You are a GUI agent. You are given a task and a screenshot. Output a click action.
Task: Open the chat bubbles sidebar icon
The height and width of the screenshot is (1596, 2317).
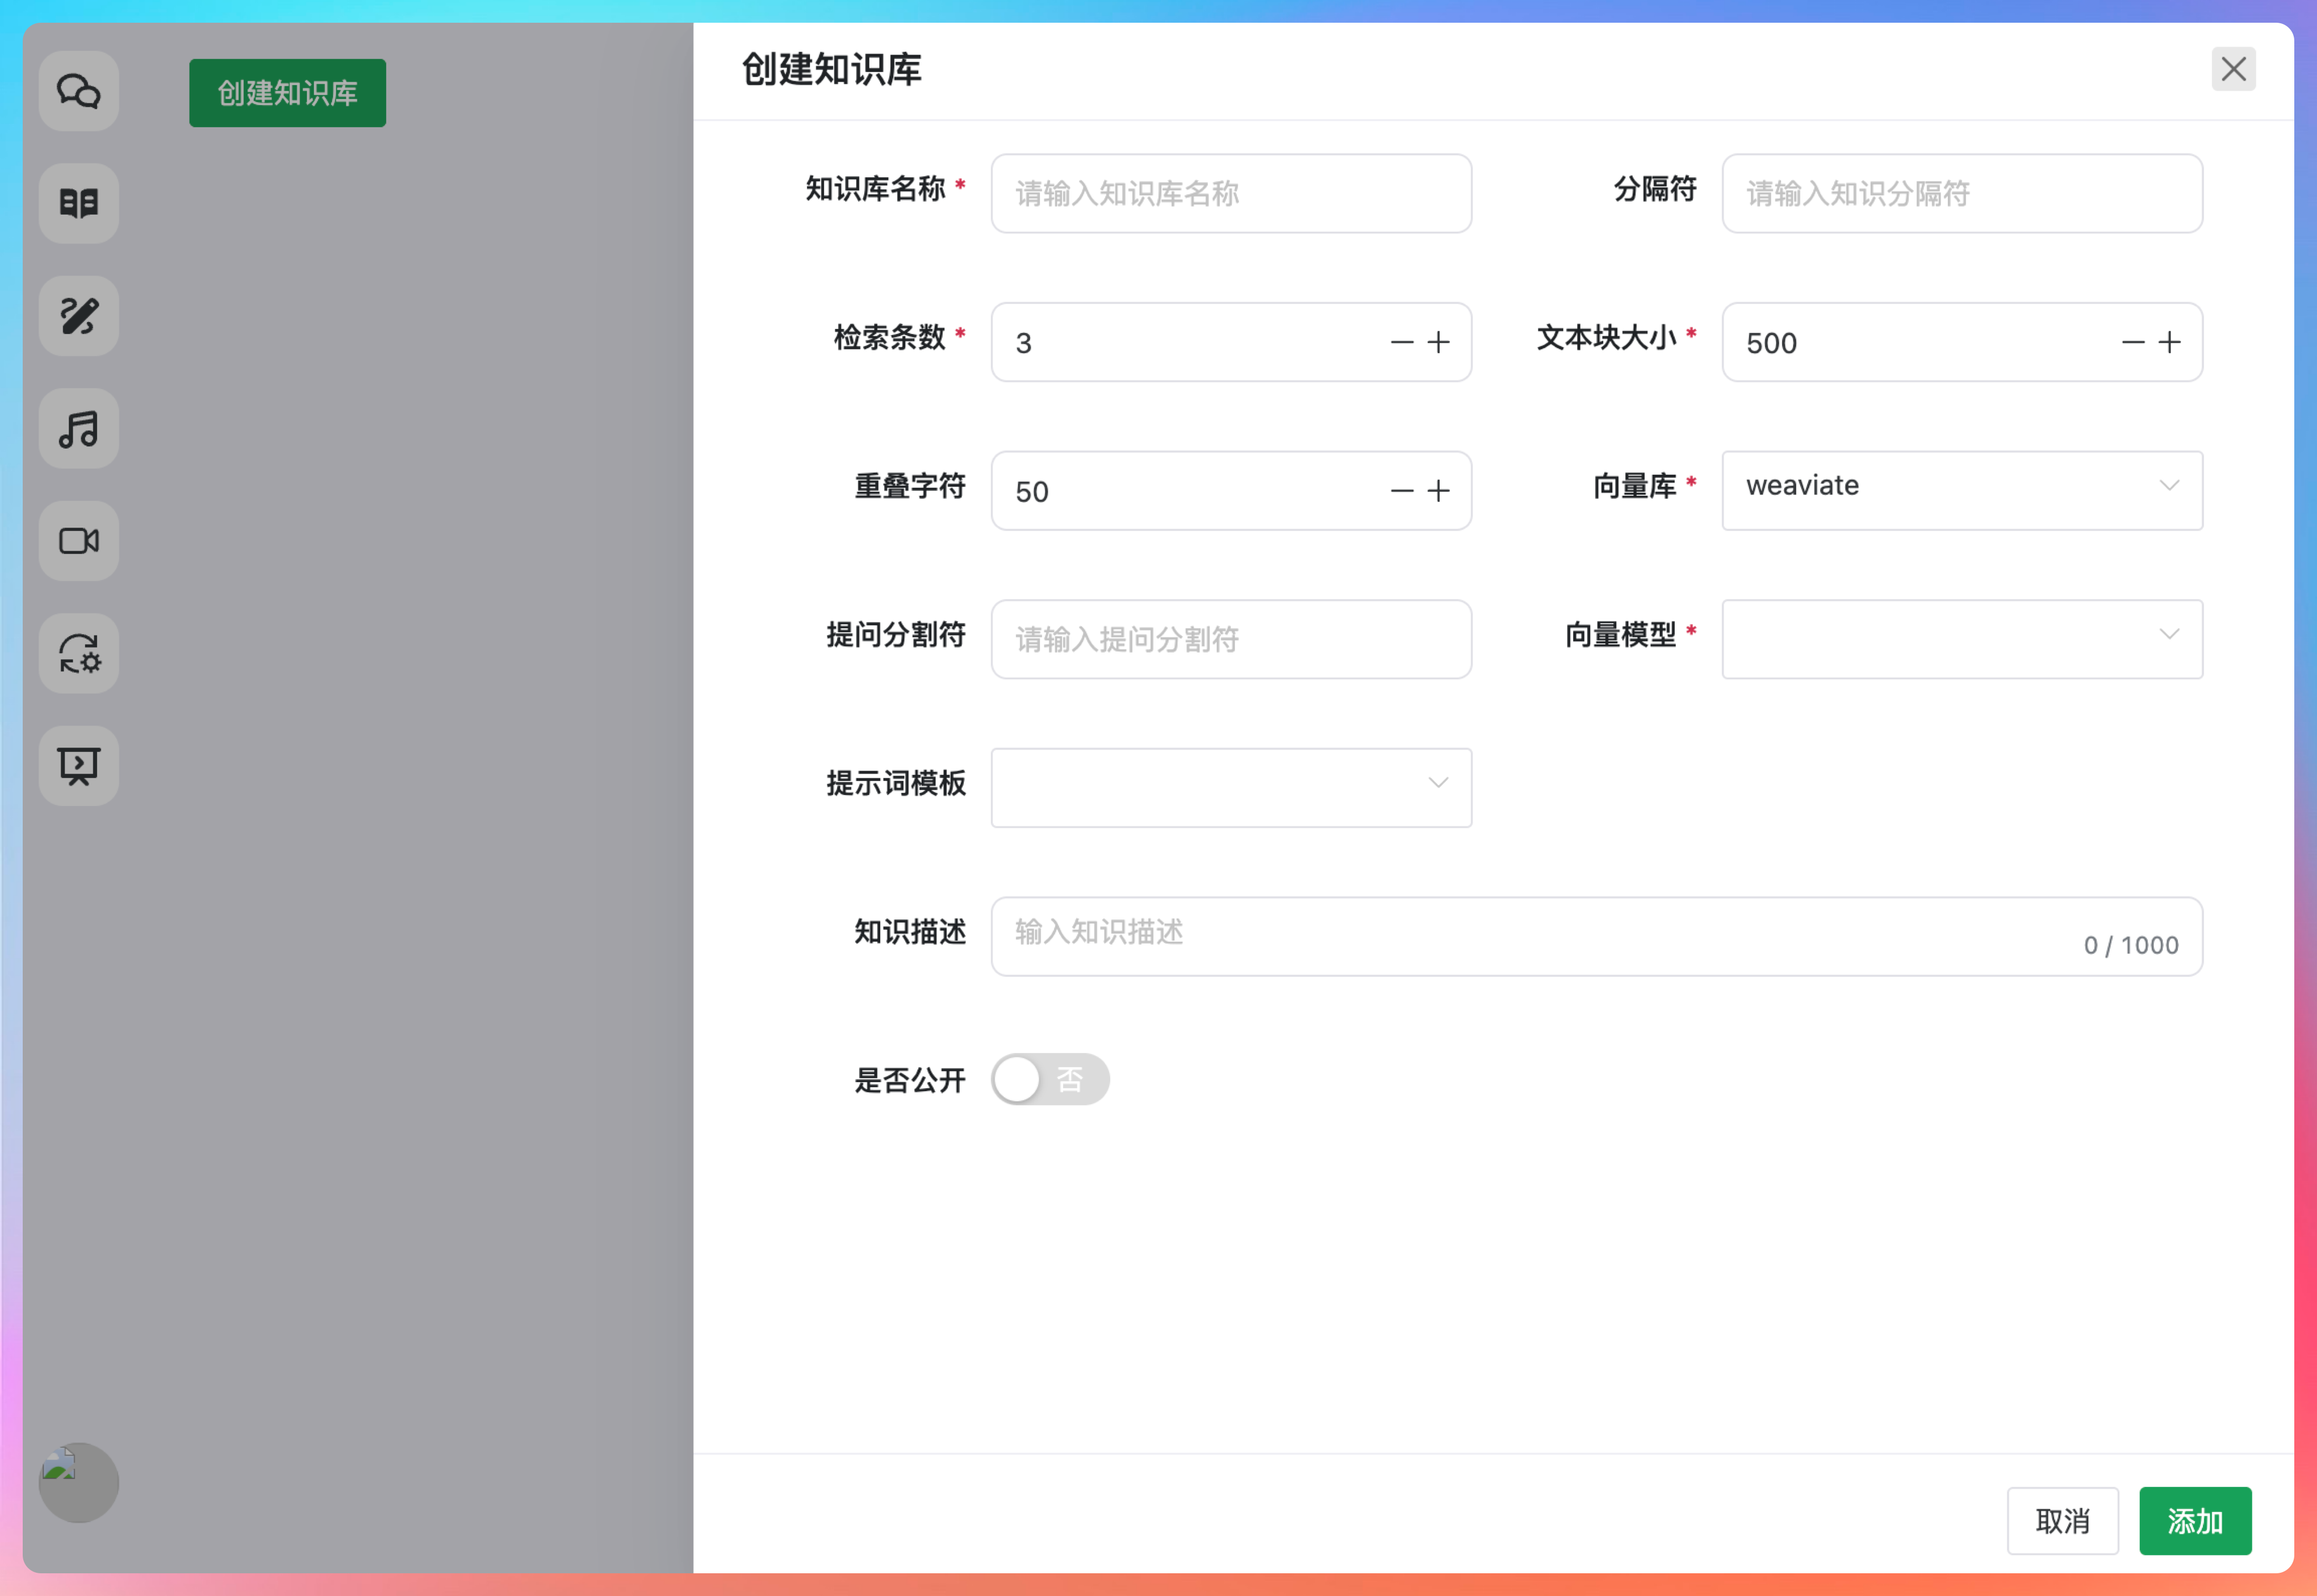(79, 91)
